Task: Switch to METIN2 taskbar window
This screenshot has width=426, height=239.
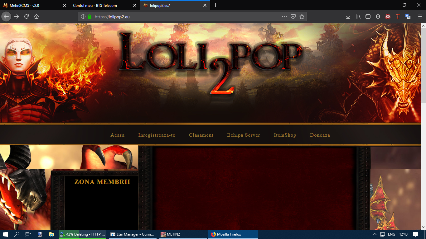Action: click(x=183, y=234)
